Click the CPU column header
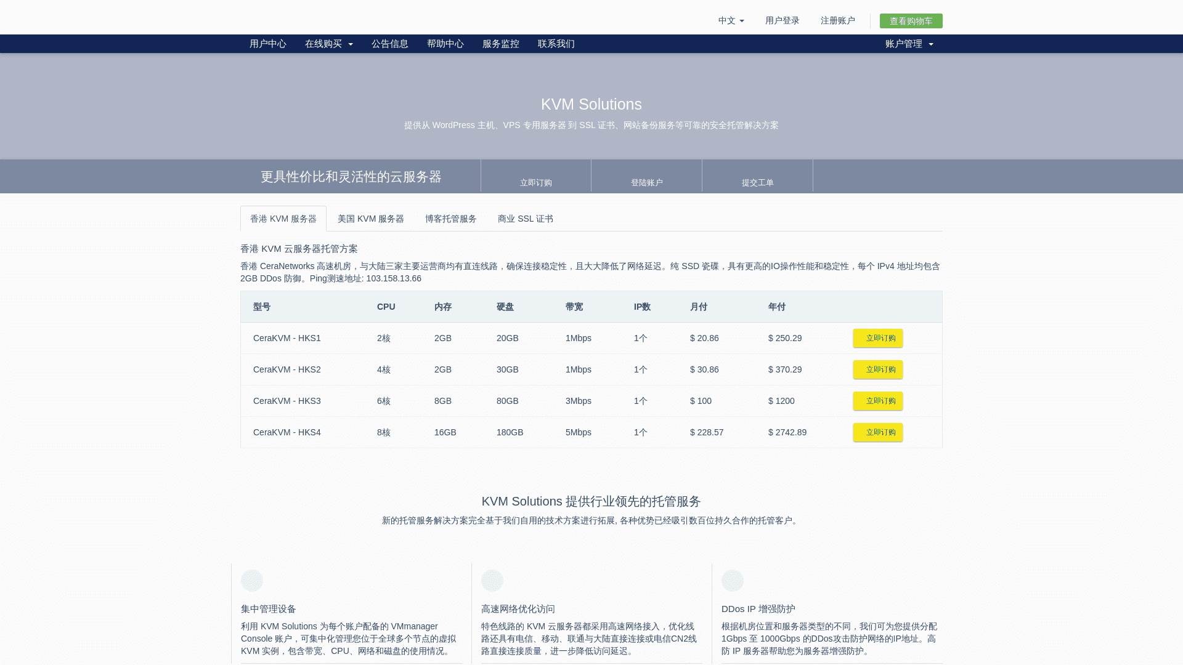This screenshot has width=1183, height=665. (x=386, y=307)
